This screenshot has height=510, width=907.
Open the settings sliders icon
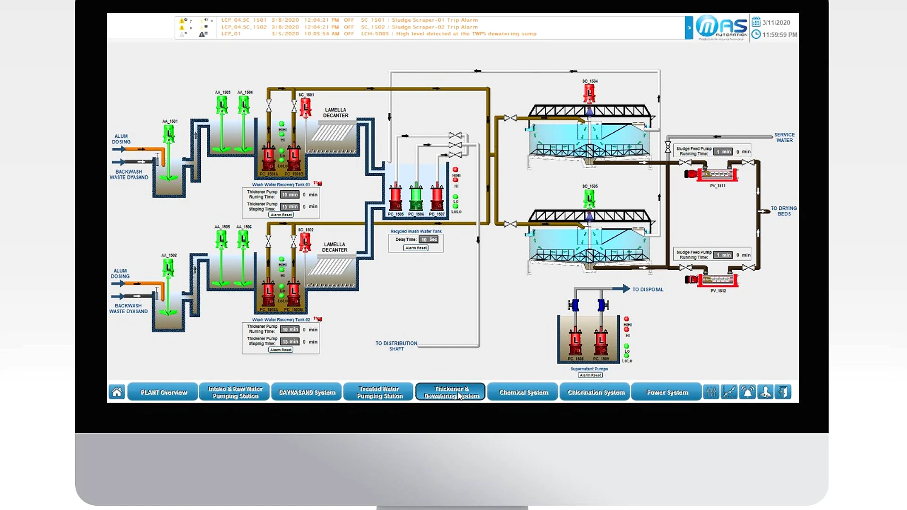711,392
